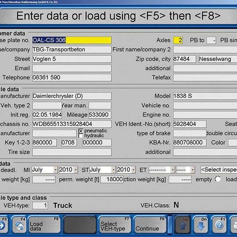Check the pneumatic checkbox
The height and width of the screenshot is (237, 237).
[81, 131]
